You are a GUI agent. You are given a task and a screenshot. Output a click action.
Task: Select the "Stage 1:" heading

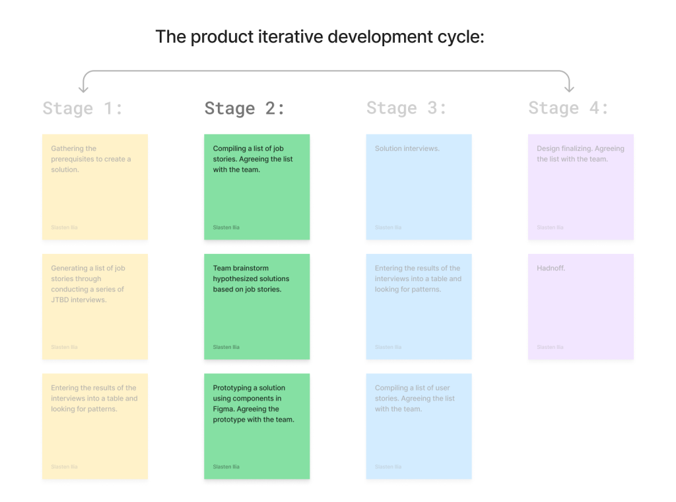point(83,108)
